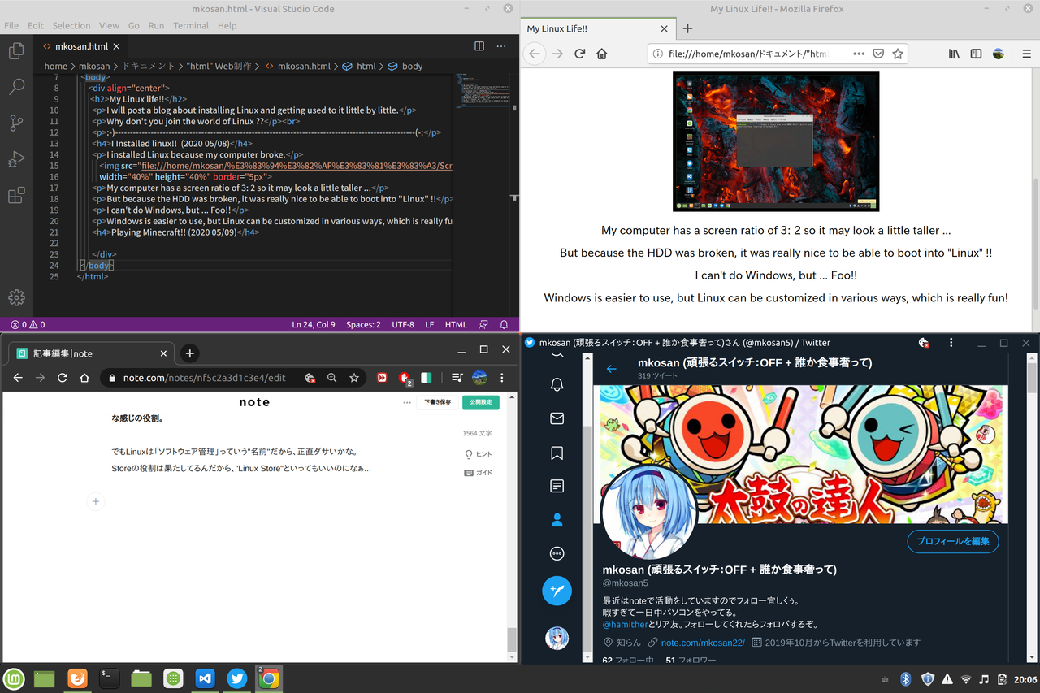Image resolution: width=1040 pixels, height=693 pixels.
Task: Change indentation via 'Spaces: 2'
Action: [x=363, y=324]
